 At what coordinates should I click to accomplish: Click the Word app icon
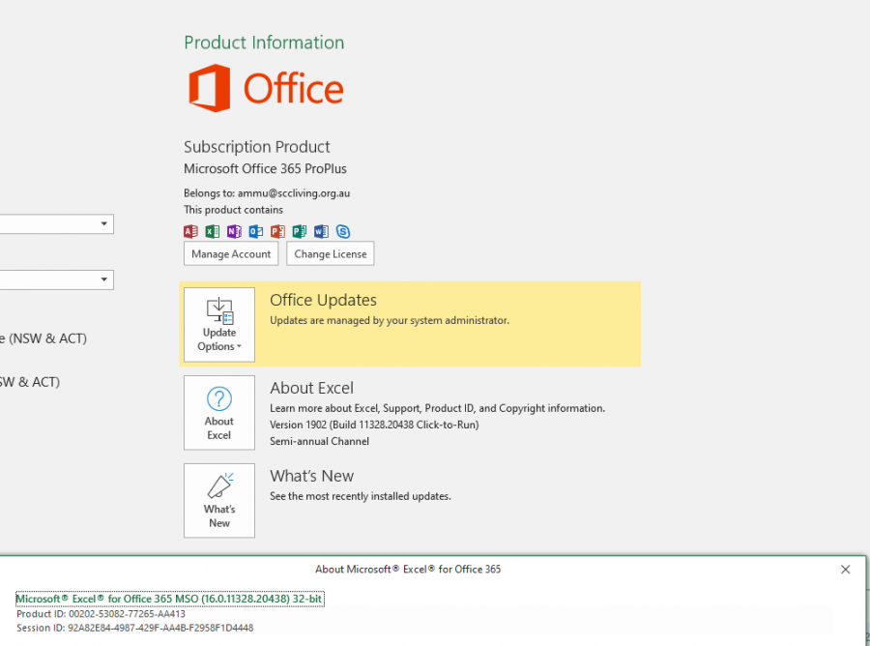pos(321,231)
